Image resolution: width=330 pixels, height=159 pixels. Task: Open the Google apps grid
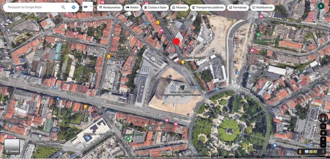coord(312,6)
